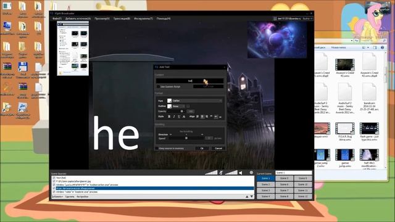The image size is (395, 222).
Task: Toggle bold style in Add Text dialog
Action: [x=169, y=117]
